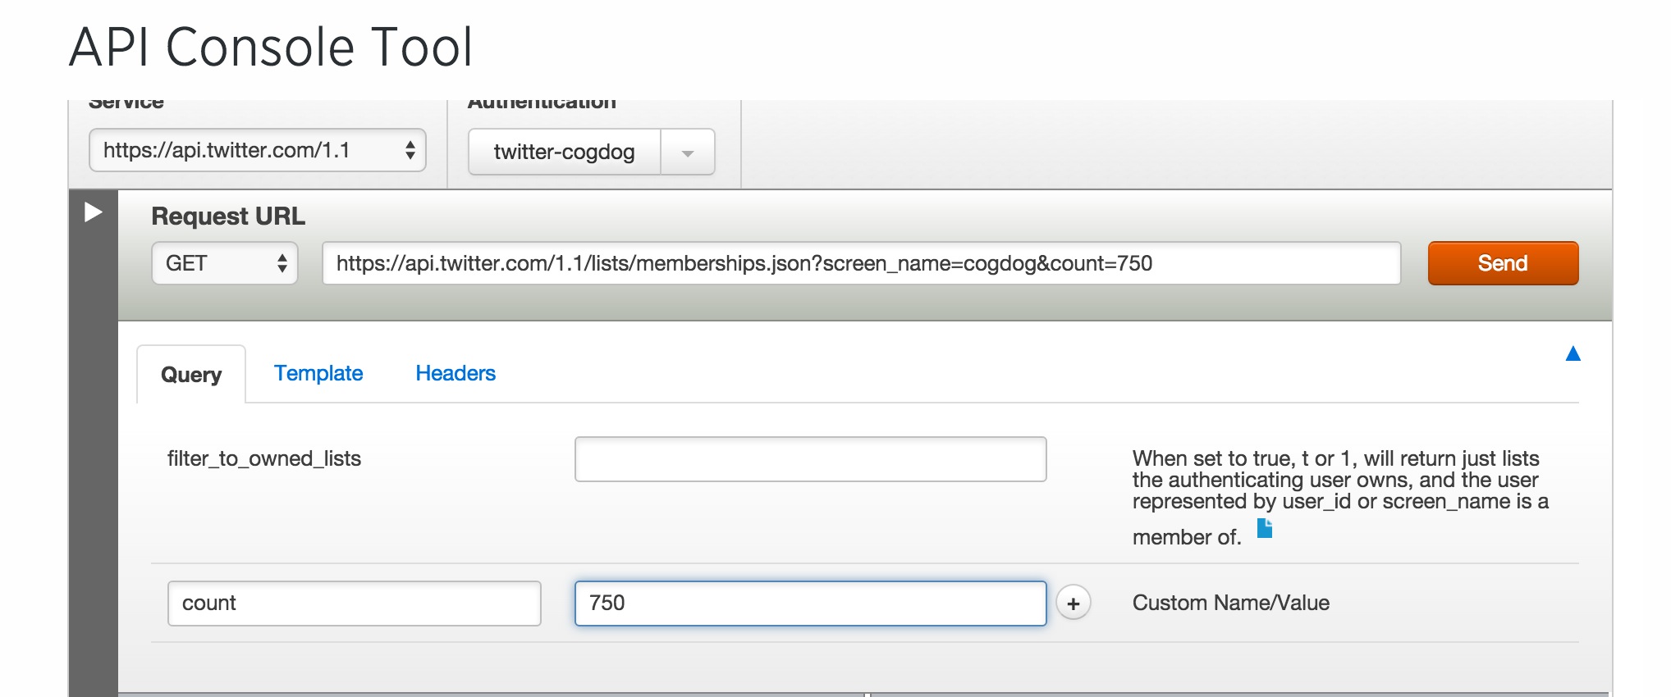Focus the field containing 750
This screenshot has height=697, width=1671.
tap(810, 604)
